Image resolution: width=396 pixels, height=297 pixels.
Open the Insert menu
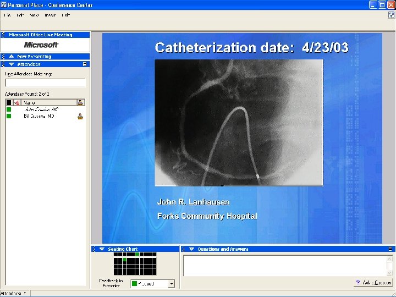(x=50, y=15)
